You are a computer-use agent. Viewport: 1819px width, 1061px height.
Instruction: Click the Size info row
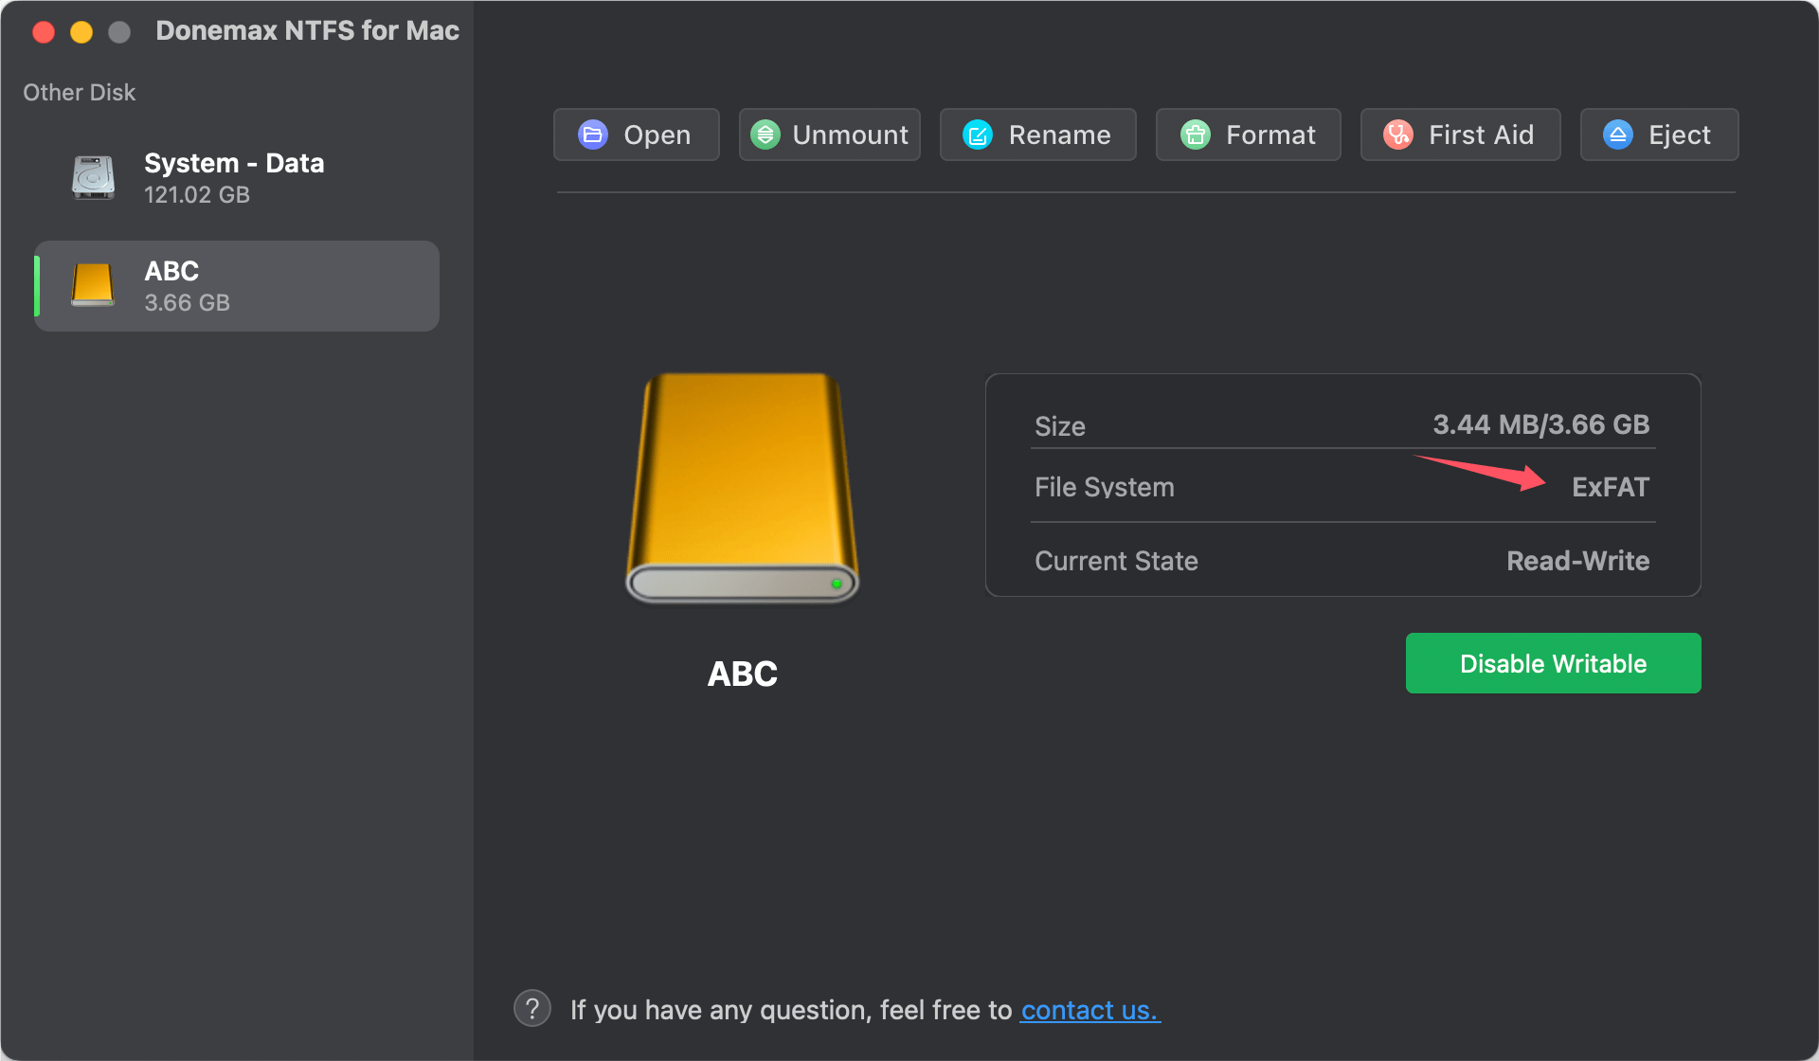[x=1342, y=424]
